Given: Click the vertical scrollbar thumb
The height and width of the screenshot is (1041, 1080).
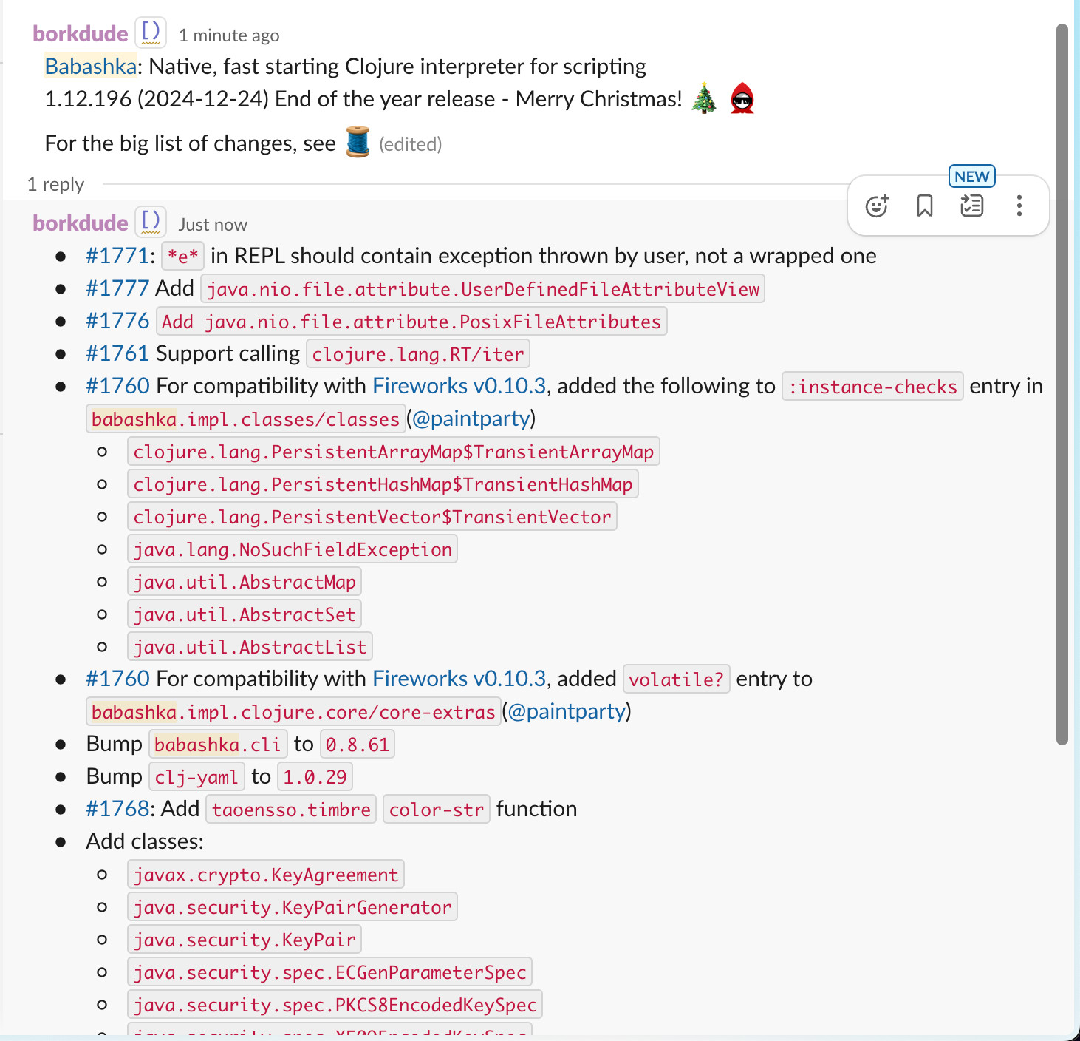Looking at the screenshot, I should [x=1062, y=384].
